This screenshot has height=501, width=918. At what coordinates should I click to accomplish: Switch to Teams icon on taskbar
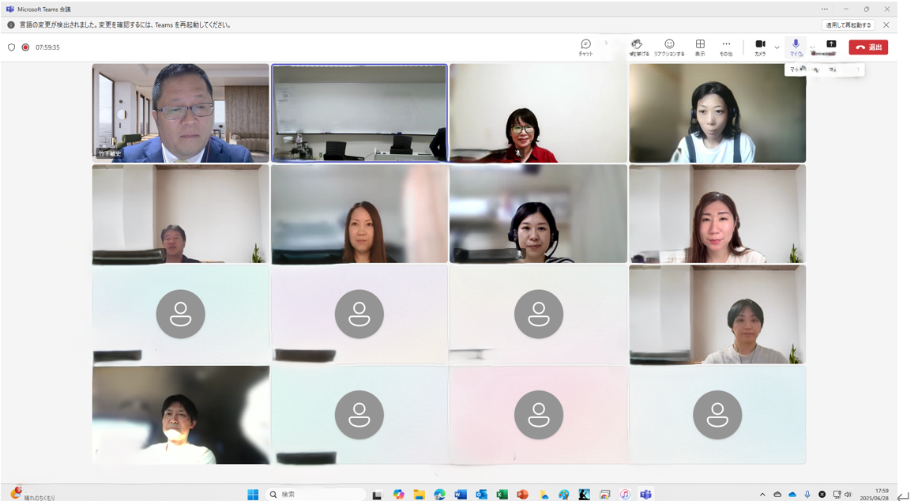click(x=645, y=495)
